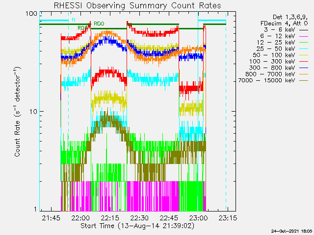
Task: Click the cyan line swatch for 25-50 keV
Action: click(x=304, y=49)
